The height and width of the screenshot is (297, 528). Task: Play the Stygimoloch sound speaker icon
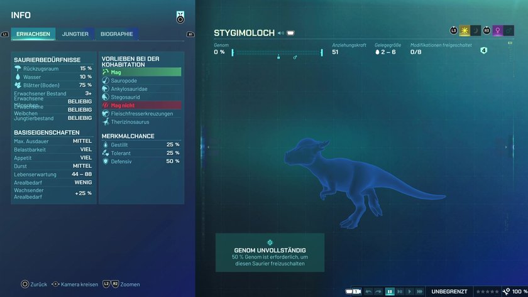281,33
